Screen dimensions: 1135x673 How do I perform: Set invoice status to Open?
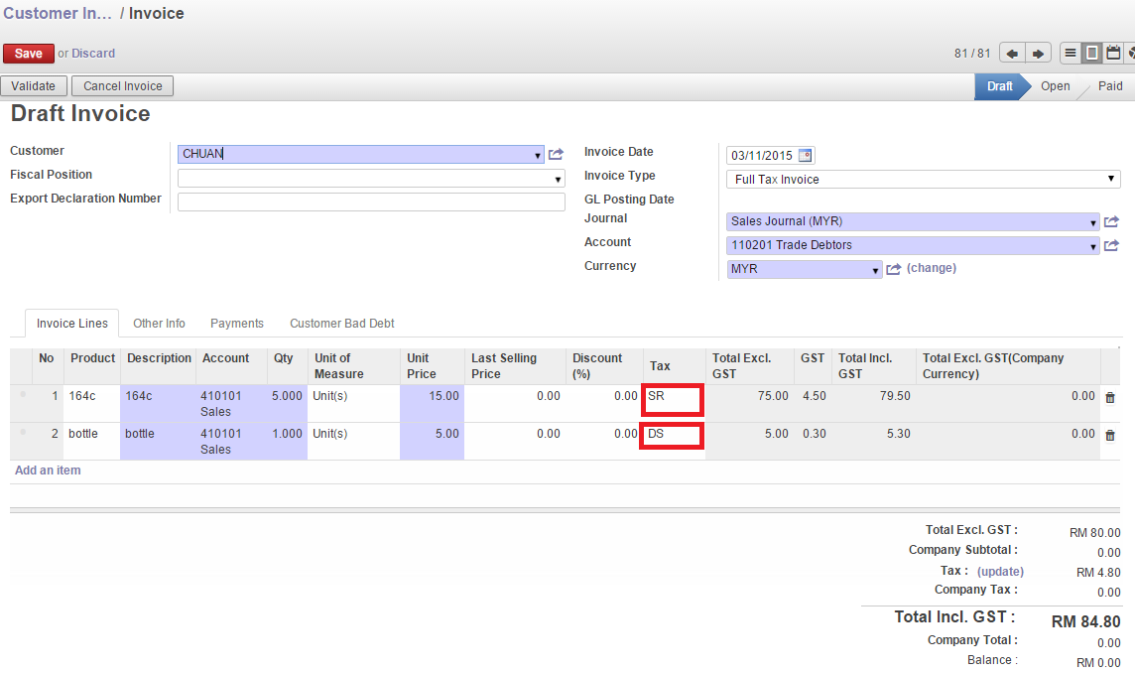[1055, 86]
